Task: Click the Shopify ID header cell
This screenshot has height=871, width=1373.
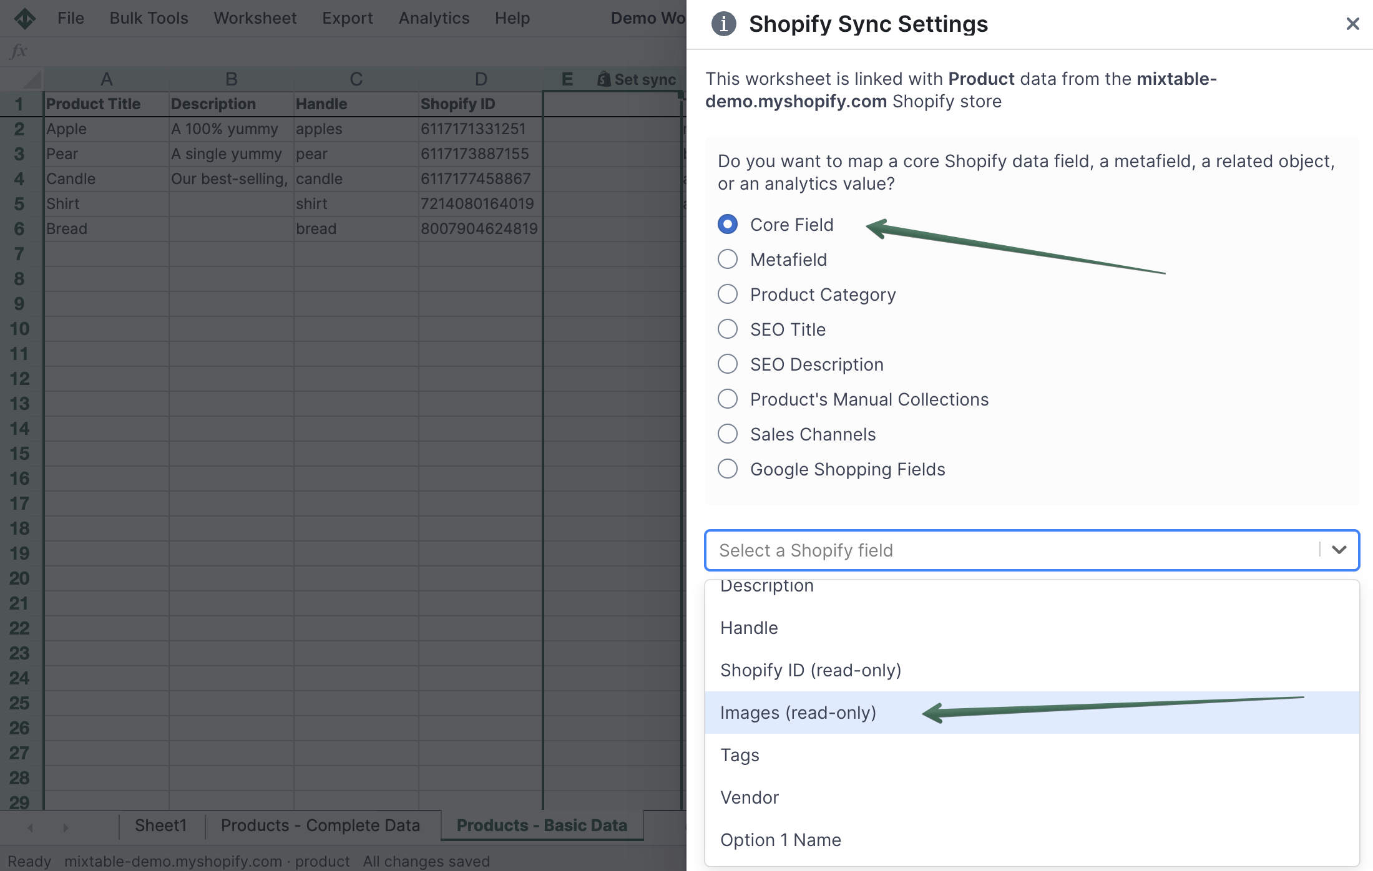Action: coord(481,104)
